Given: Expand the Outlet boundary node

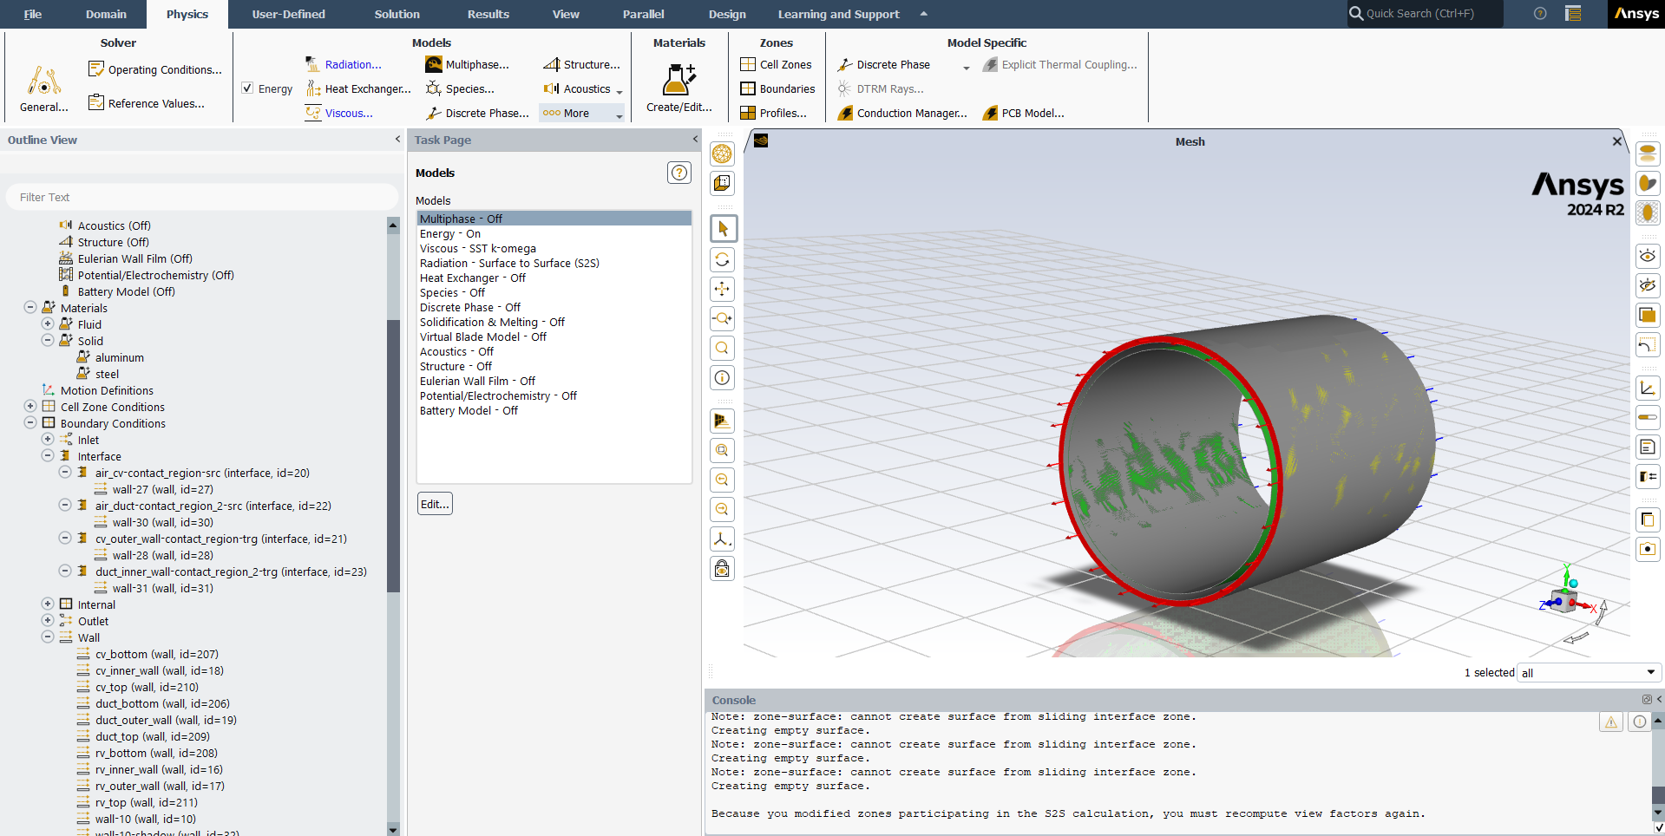Looking at the screenshot, I should click(48, 620).
